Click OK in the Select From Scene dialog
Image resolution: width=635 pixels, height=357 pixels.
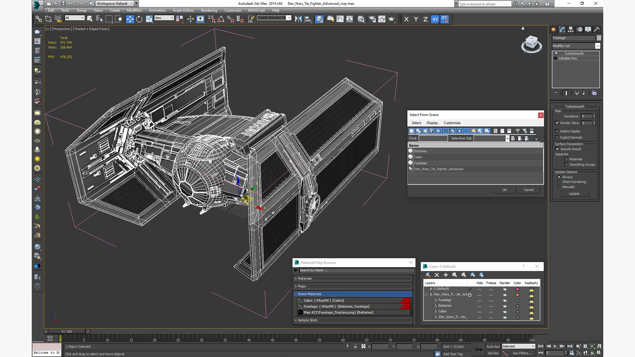504,190
